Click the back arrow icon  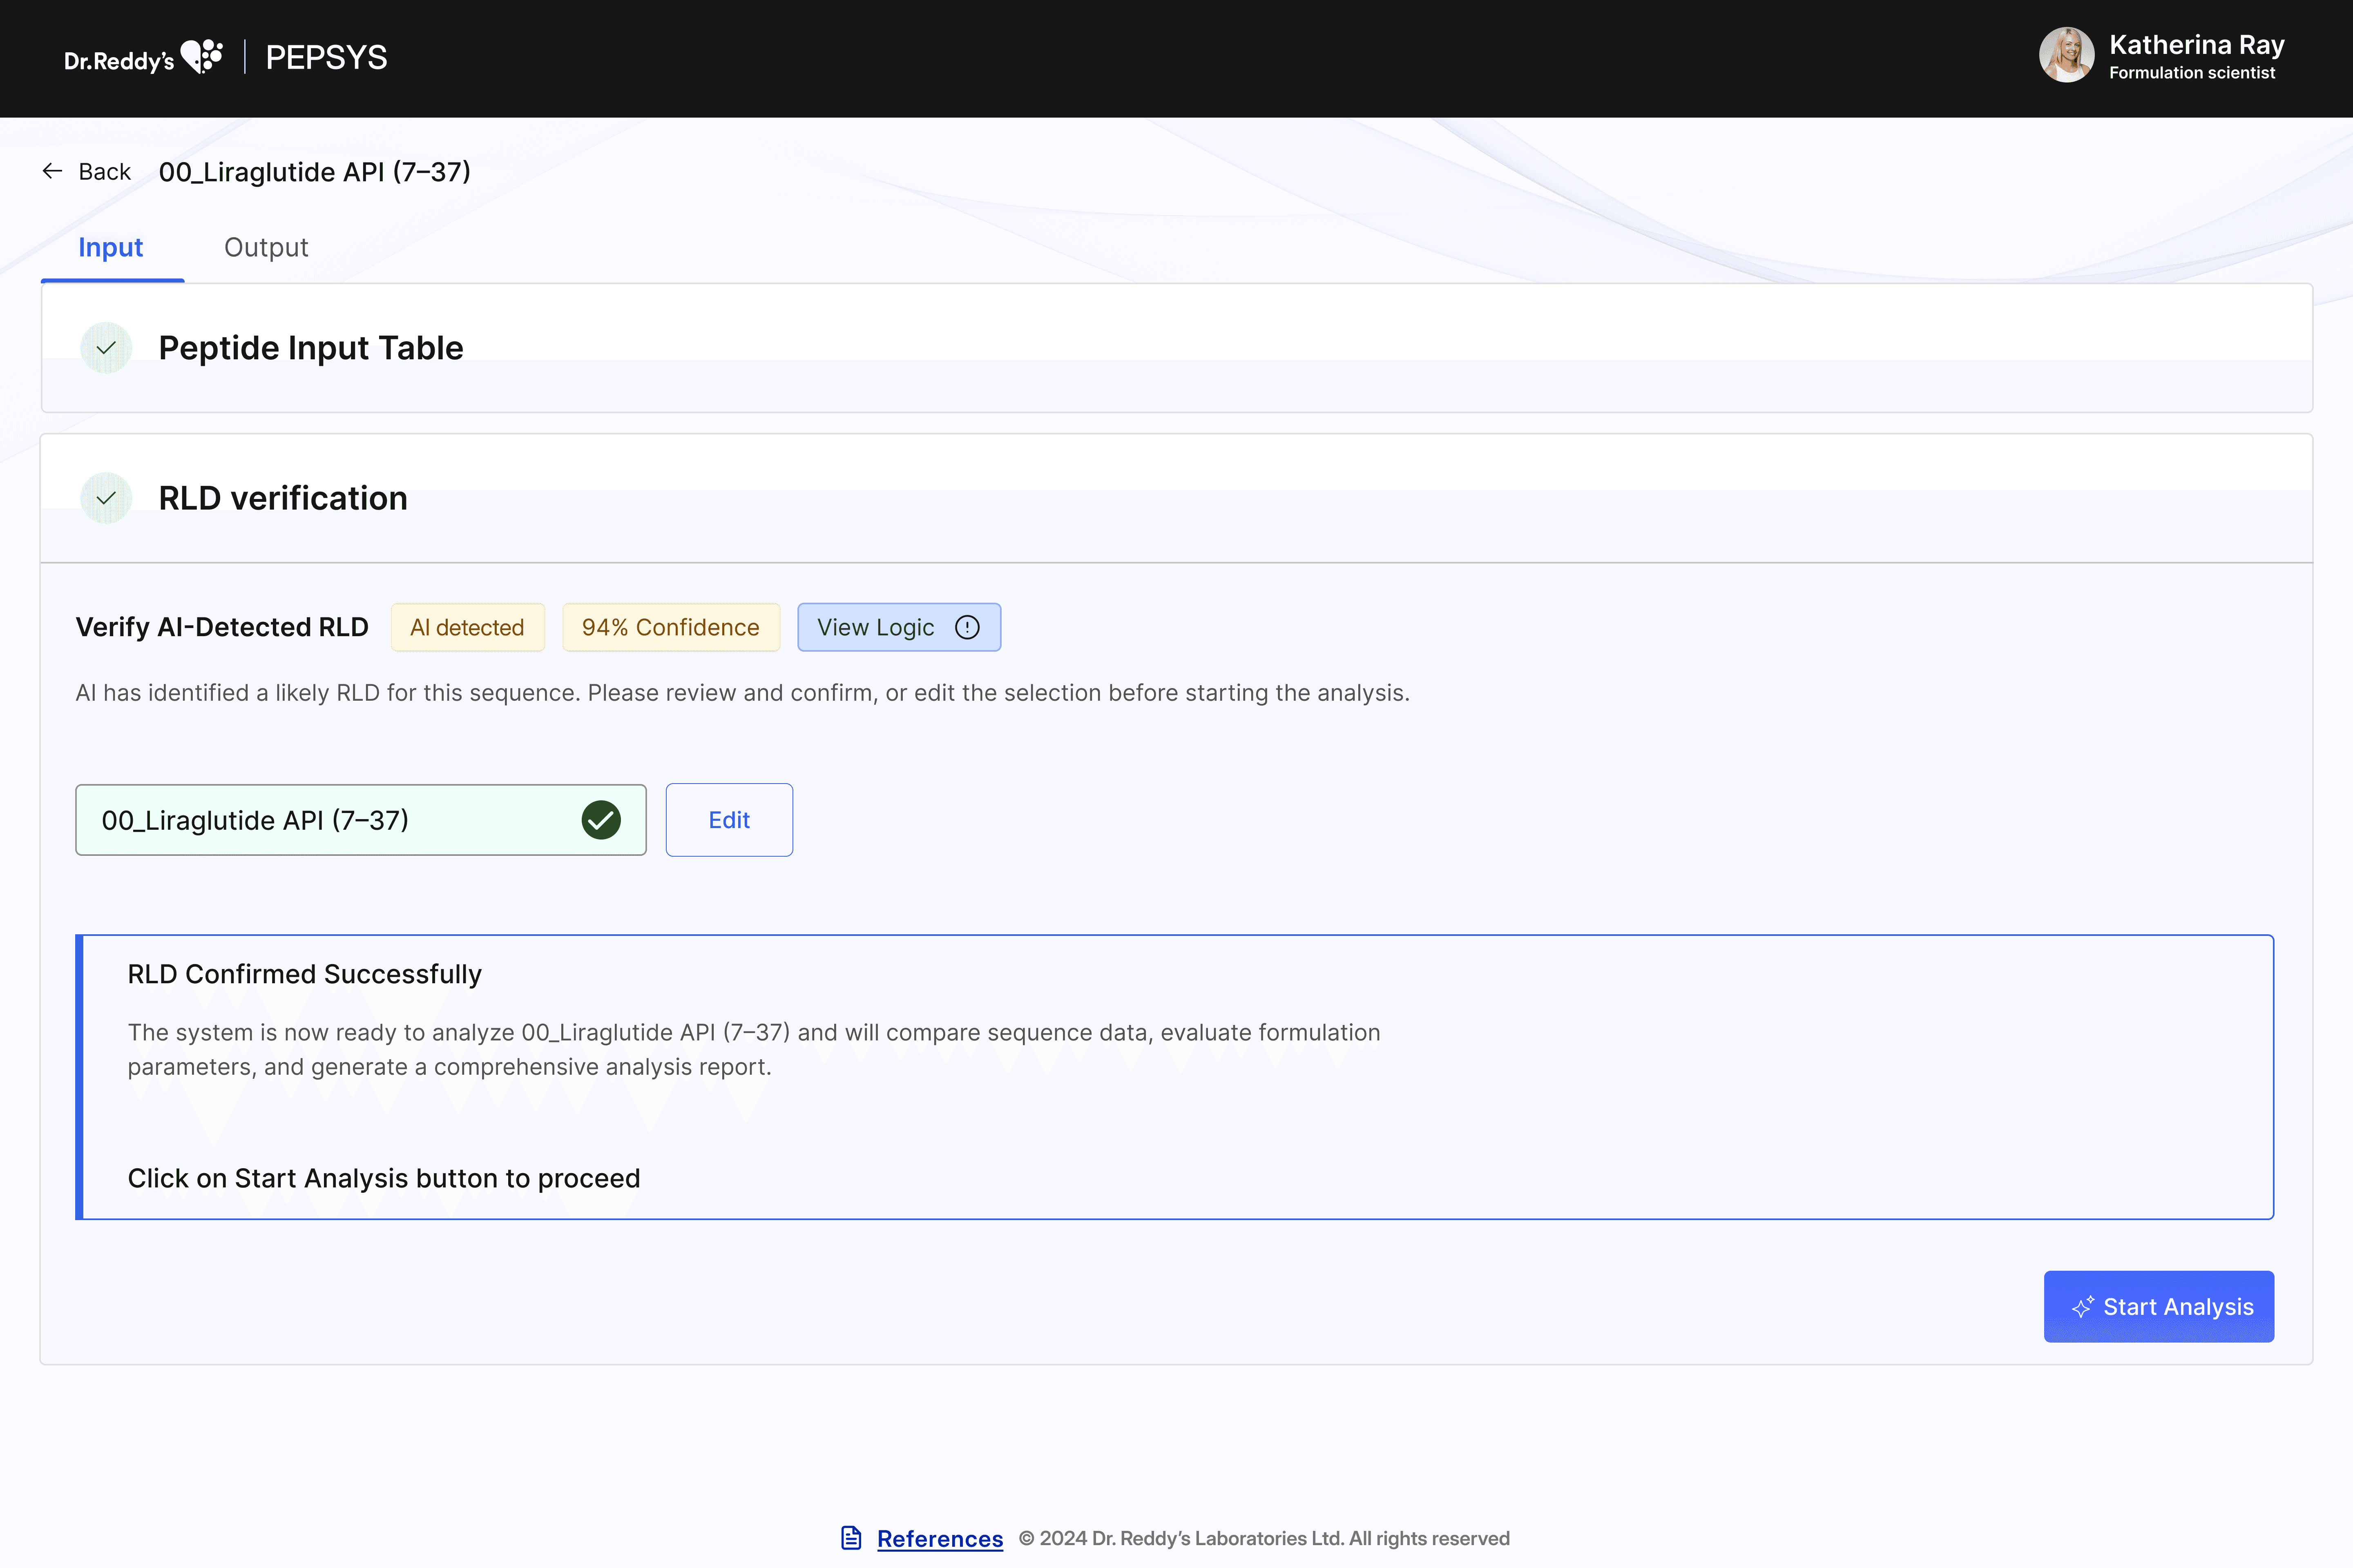click(x=52, y=171)
